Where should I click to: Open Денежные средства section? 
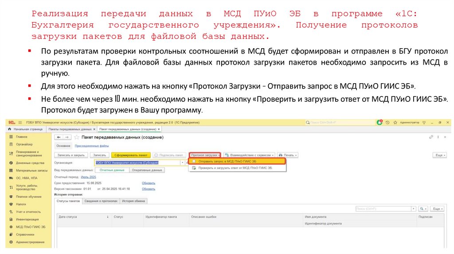[30, 163]
